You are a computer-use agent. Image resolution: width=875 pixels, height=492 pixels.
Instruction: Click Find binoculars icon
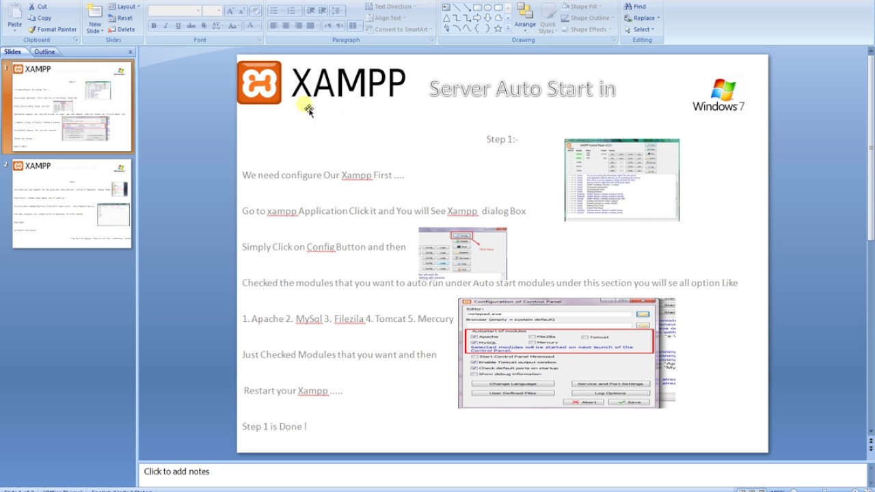coord(628,6)
